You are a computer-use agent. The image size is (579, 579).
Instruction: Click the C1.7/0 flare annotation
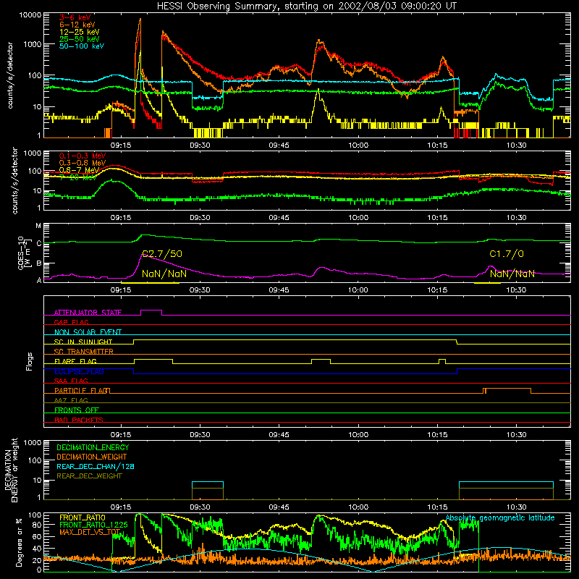click(x=507, y=254)
